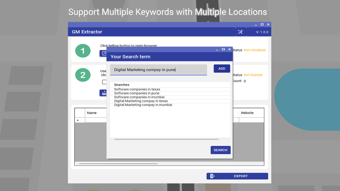Select "Software companies in texas" from Searches list
The width and height of the screenshot is (340, 191).
[x=137, y=89]
